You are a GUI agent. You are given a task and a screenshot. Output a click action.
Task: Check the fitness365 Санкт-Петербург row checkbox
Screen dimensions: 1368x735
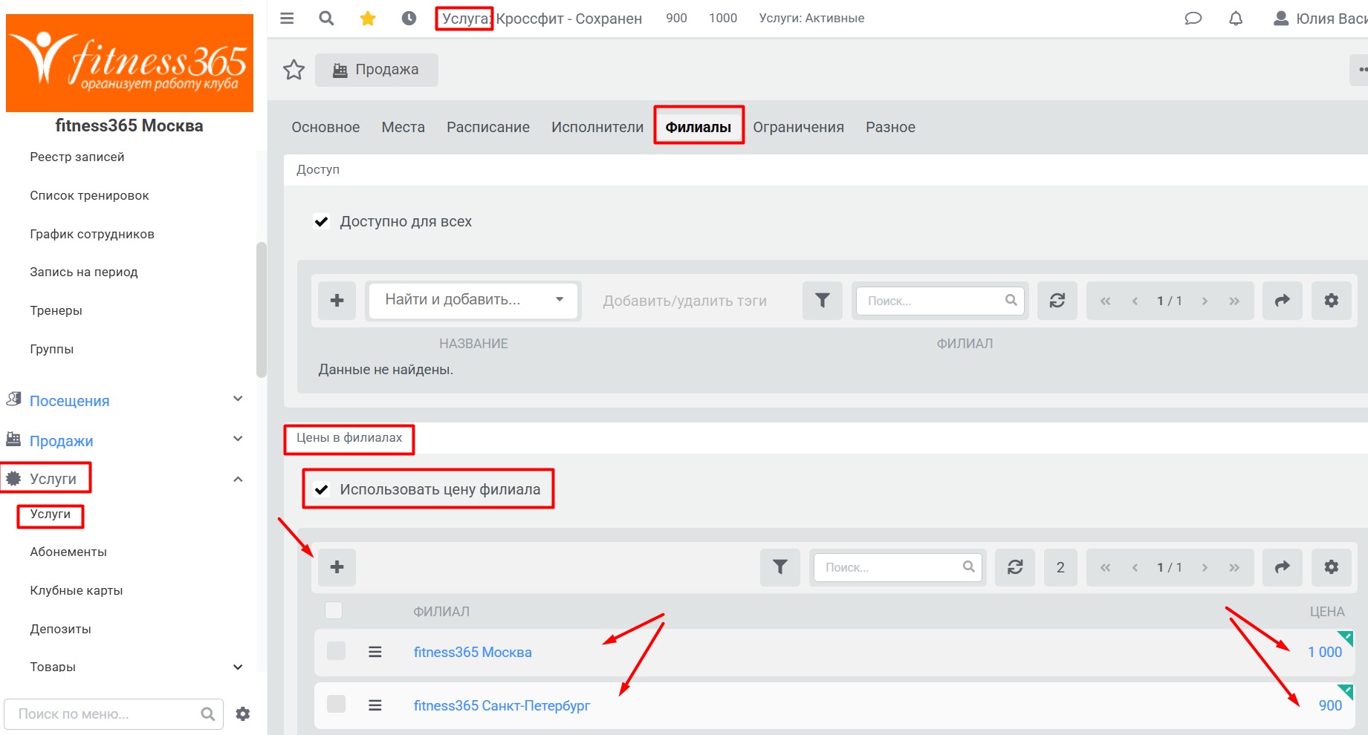[336, 704]
